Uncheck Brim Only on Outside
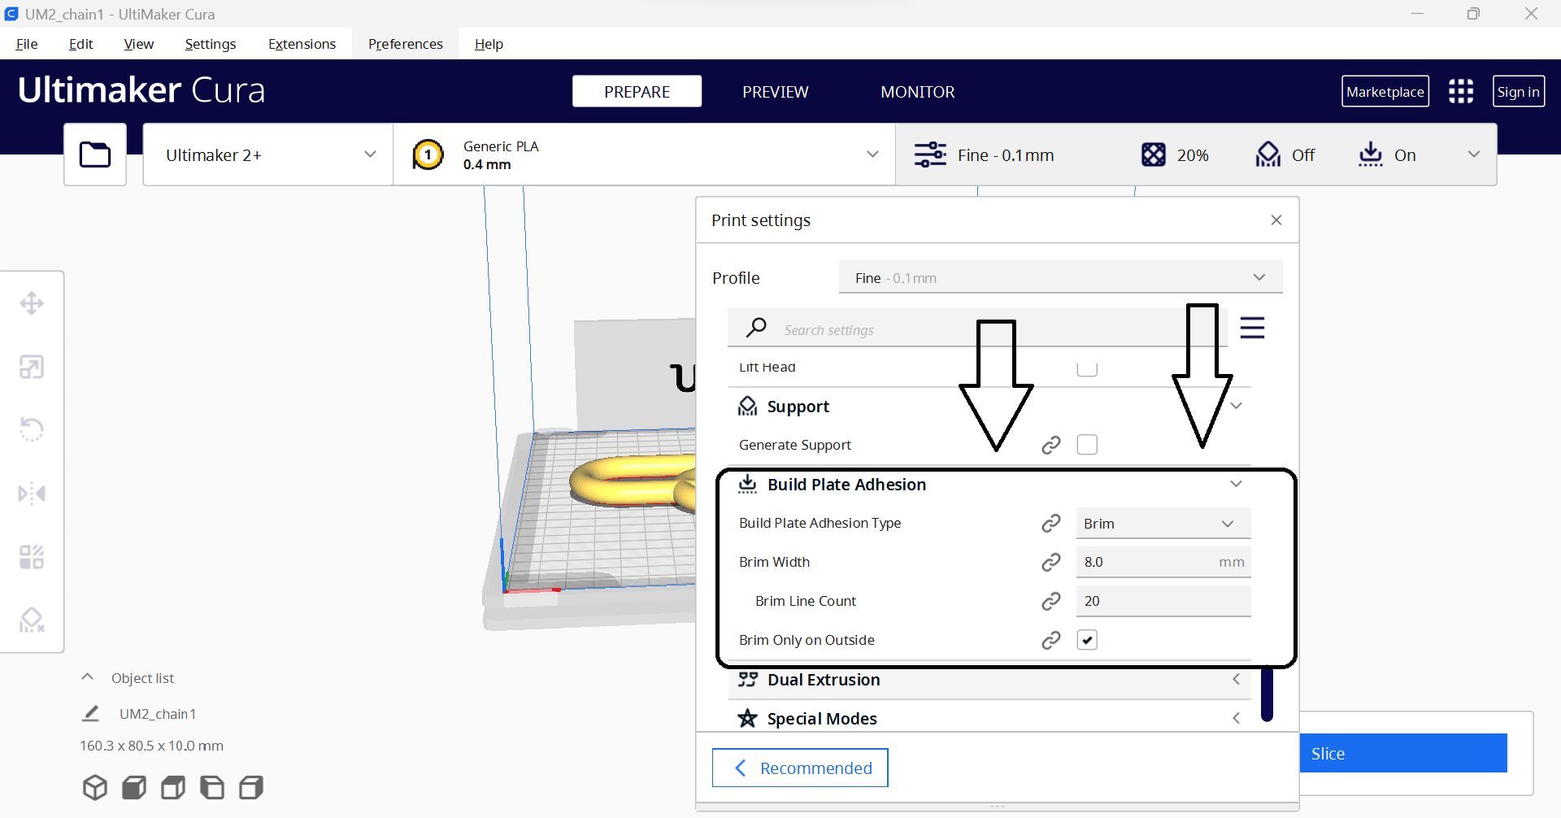The image size is (1561, 818). click(x=1087, y=640)
